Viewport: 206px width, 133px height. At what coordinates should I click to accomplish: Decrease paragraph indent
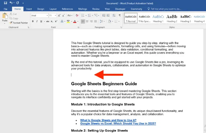pyautogui.click(x=104, y=15)
